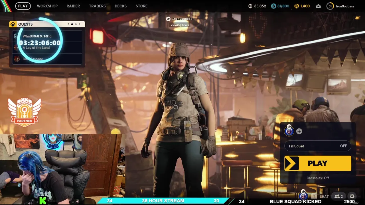This screenshot has width=365, height=205.
Task: Open the 'Cold Storage' quest row
Action: (48, 59)
